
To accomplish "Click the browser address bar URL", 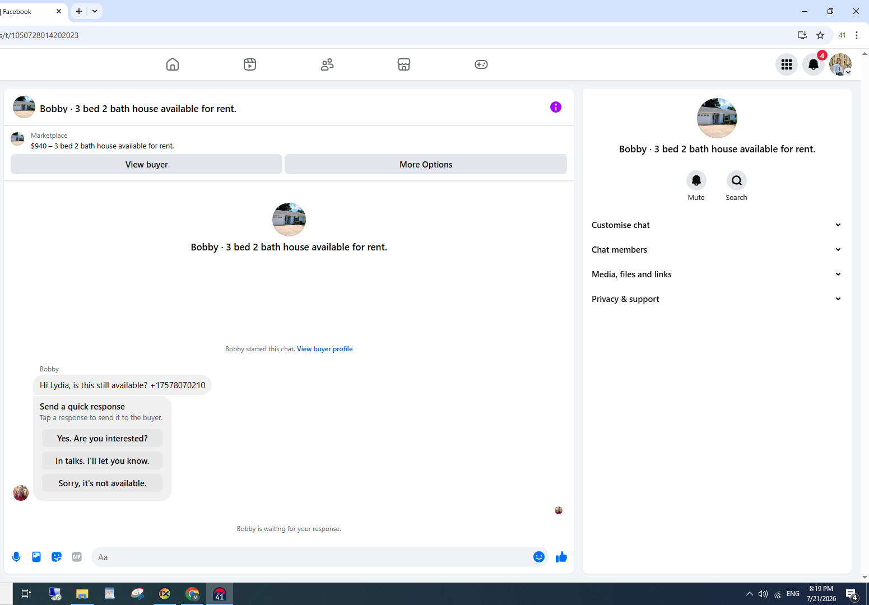I will coord(392,35).
